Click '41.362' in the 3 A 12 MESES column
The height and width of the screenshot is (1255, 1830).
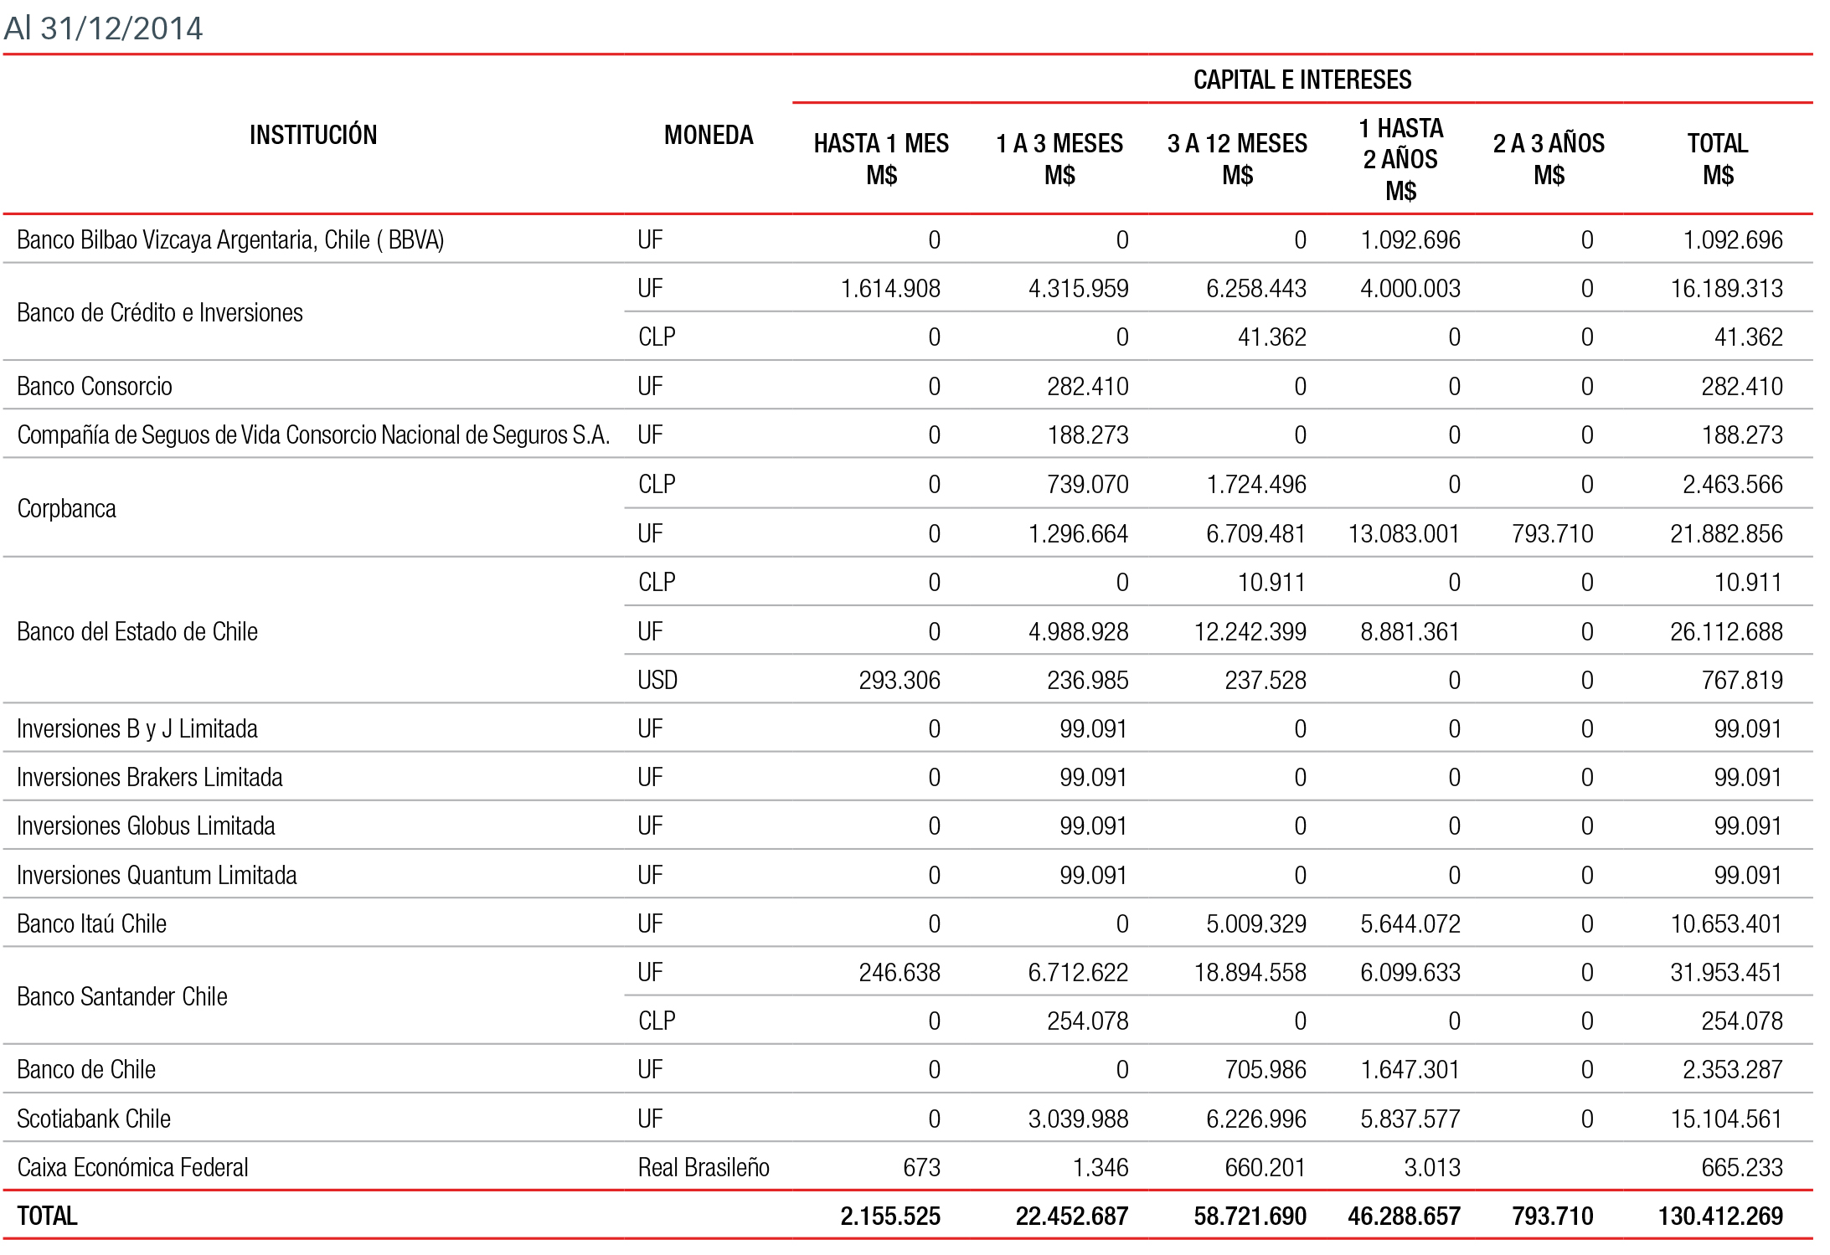click(1271, 337)
